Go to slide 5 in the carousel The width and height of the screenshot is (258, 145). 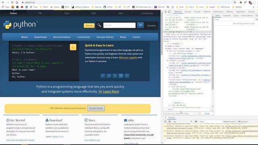127,76
